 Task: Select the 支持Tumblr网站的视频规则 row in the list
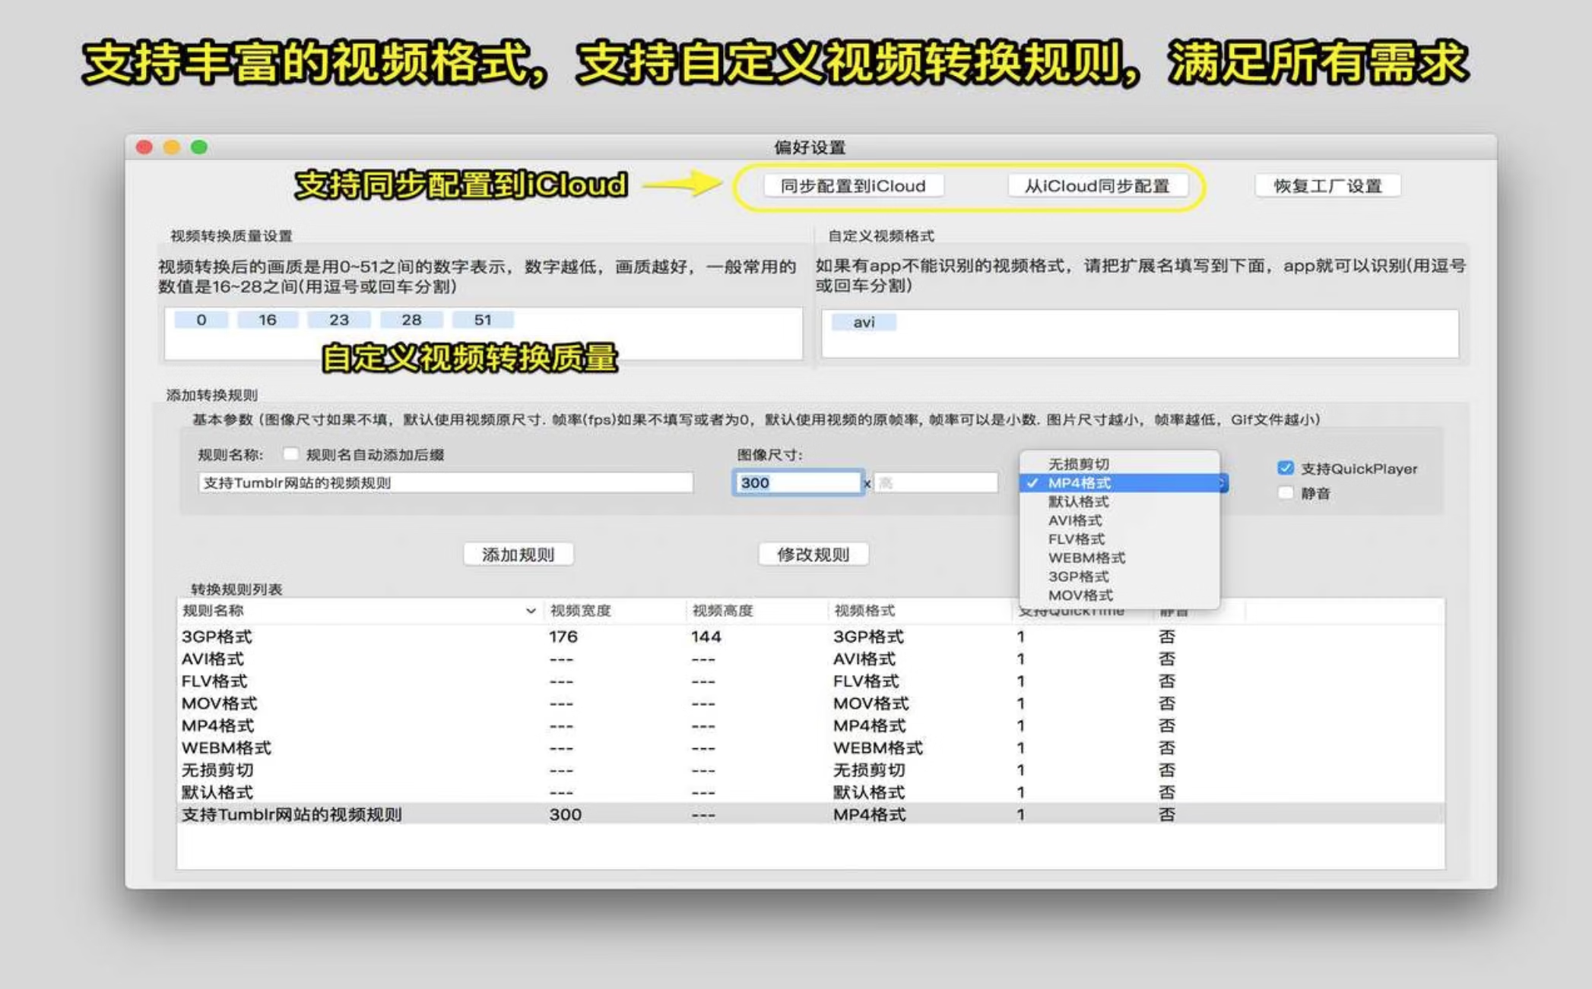tap(292, 814)
